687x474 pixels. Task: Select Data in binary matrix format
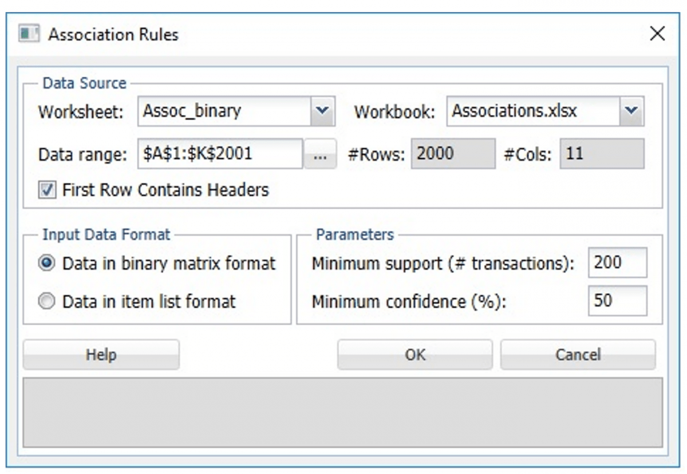[x=47, y=264]
